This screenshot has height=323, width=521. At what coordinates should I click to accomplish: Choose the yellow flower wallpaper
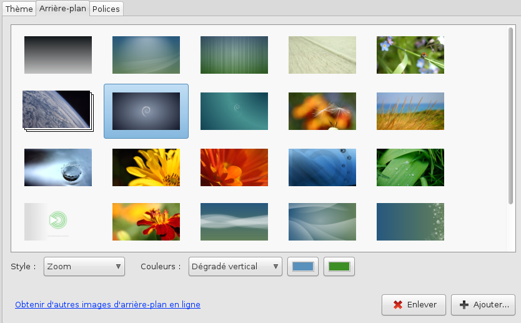pyautogui.click(x=146, y=167)
